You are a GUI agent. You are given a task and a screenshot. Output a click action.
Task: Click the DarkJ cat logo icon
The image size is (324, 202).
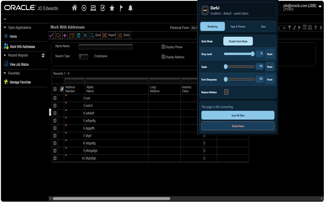205,10
